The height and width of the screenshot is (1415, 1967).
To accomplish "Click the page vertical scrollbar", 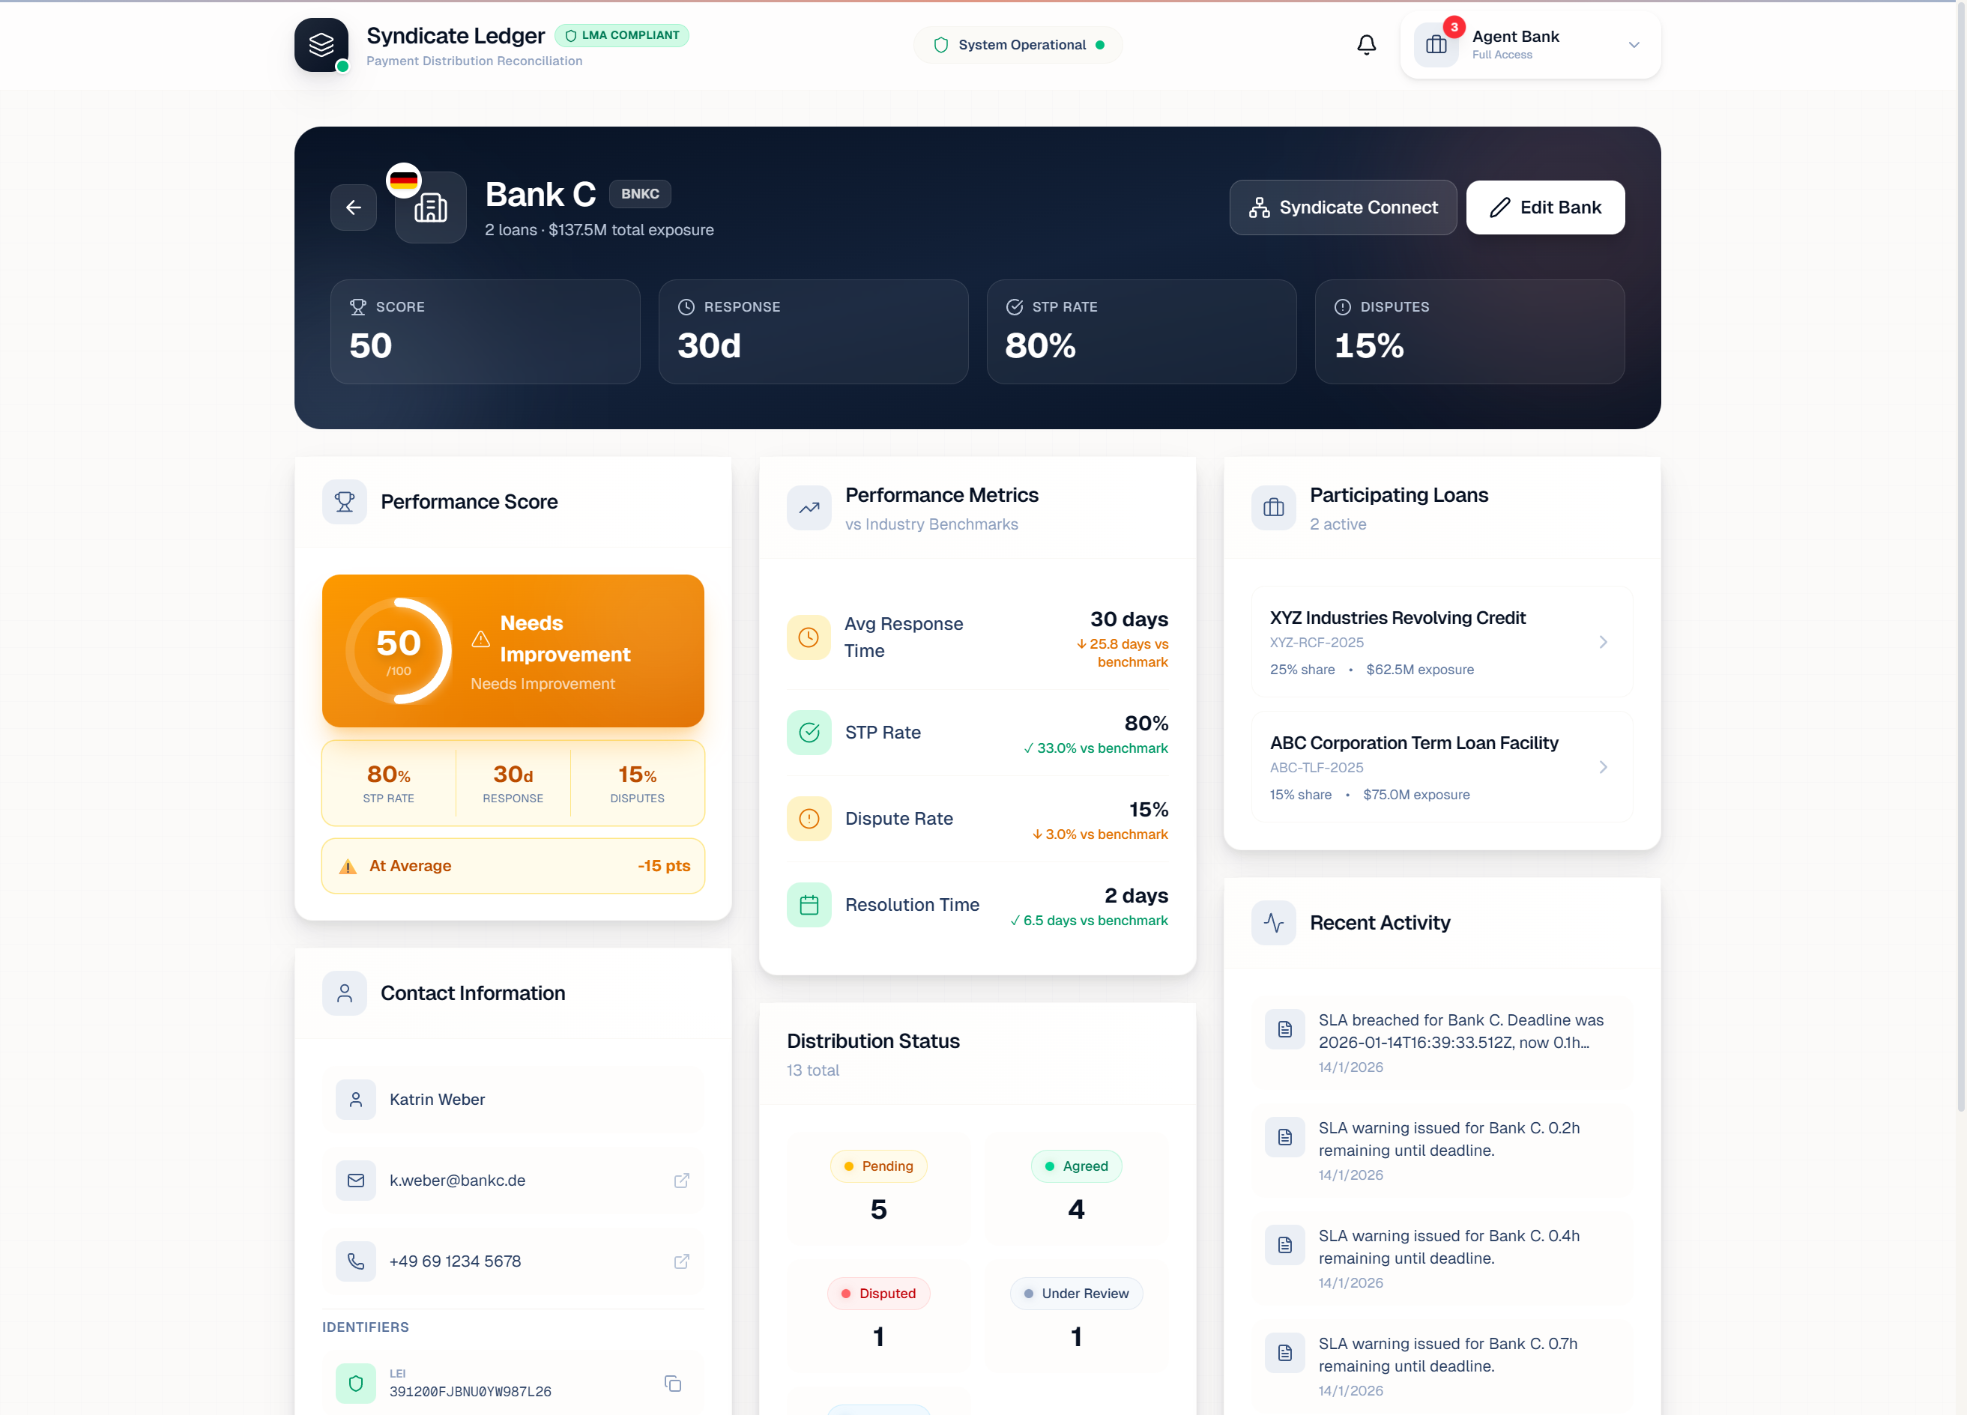I will (x=1960, y=555).
